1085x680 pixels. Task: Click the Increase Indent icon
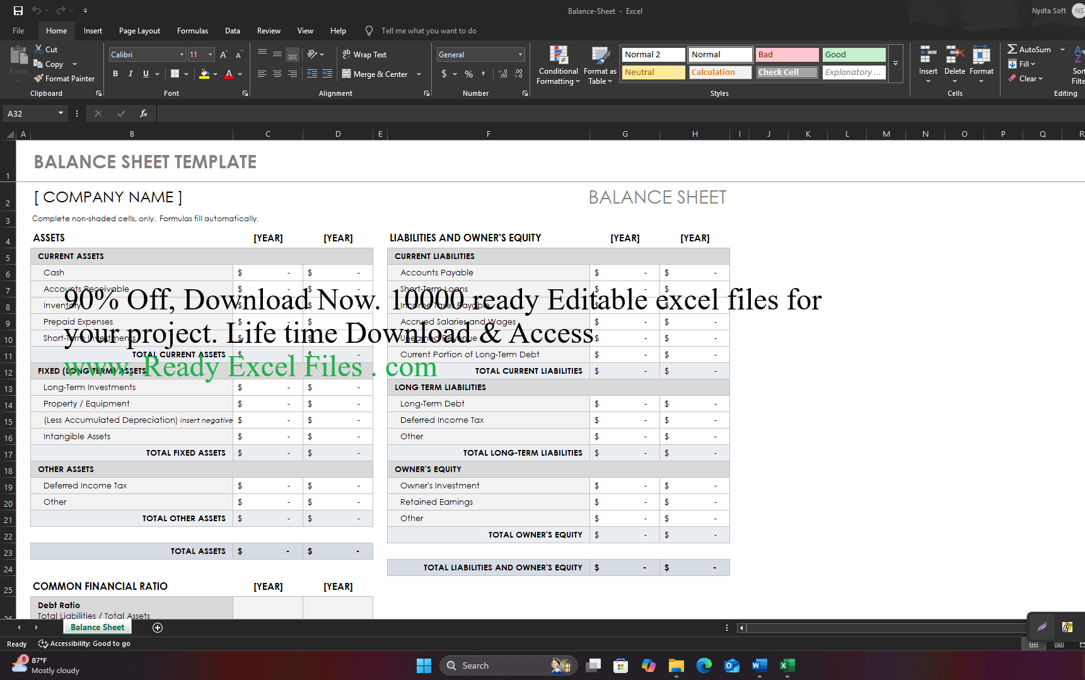tap(327, 74)
